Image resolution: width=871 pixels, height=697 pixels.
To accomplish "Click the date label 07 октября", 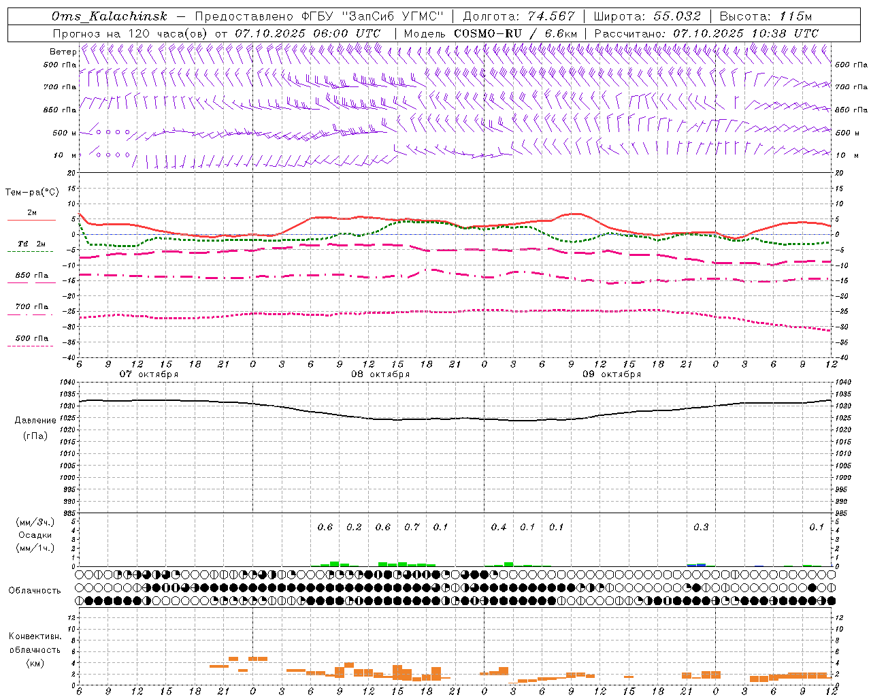I will click(149, 374).
